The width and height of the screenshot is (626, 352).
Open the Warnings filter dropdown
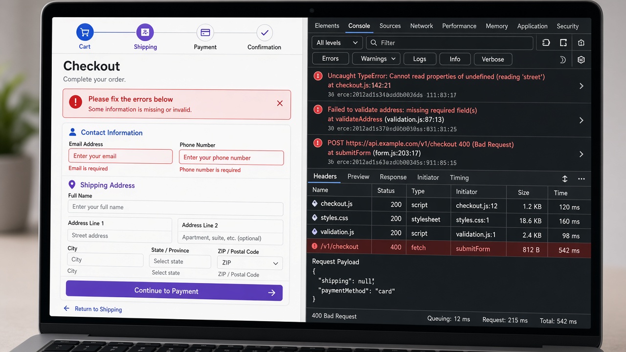click(x=376, y=59)
